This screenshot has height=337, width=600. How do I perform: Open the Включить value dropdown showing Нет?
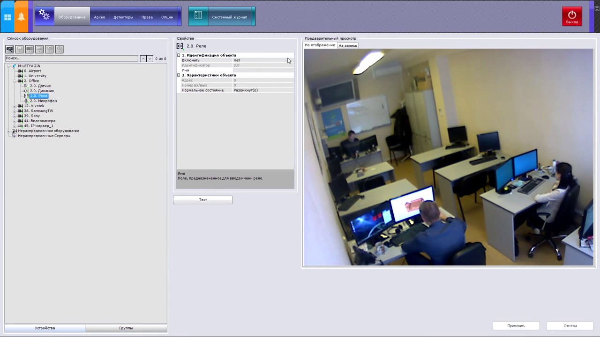point(263,60)
